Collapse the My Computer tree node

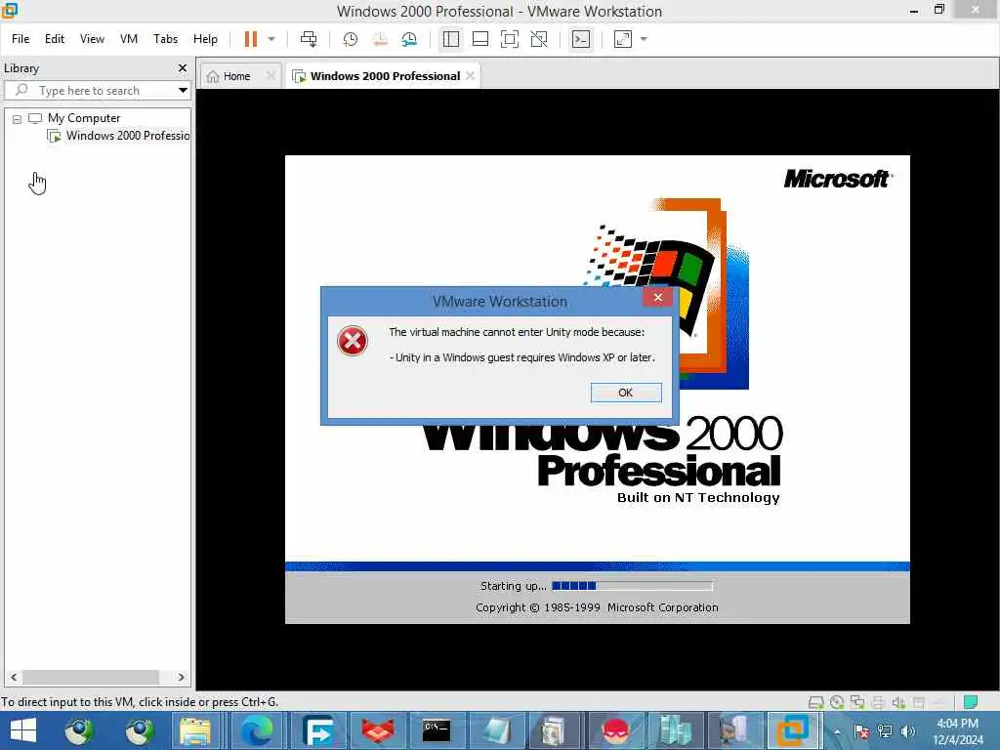coord(18,118)
